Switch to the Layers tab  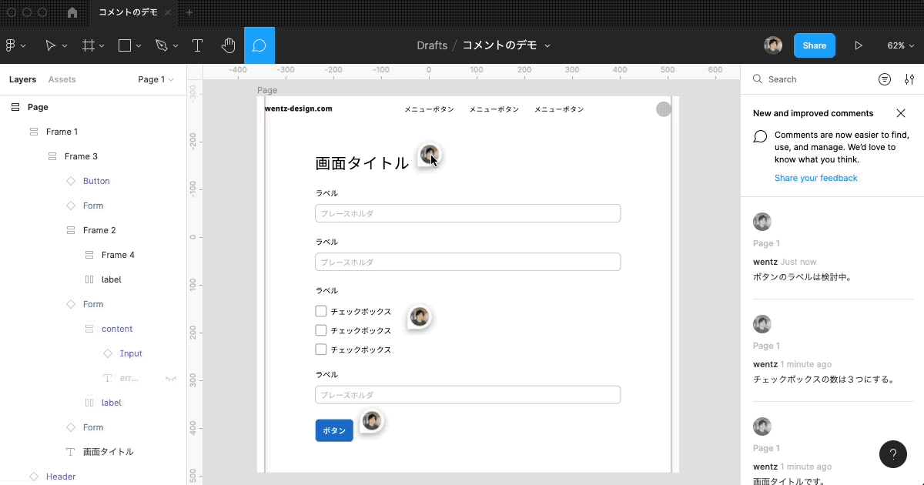[22, 79]
